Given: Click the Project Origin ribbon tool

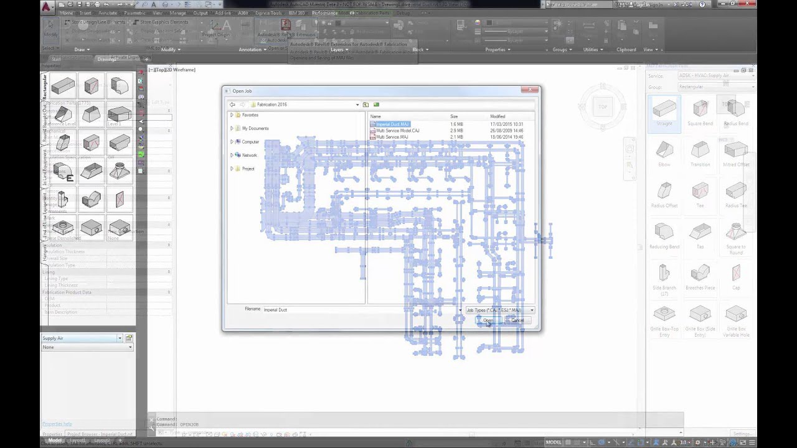Looking at the screenshot, I should [x=215, y=29].
